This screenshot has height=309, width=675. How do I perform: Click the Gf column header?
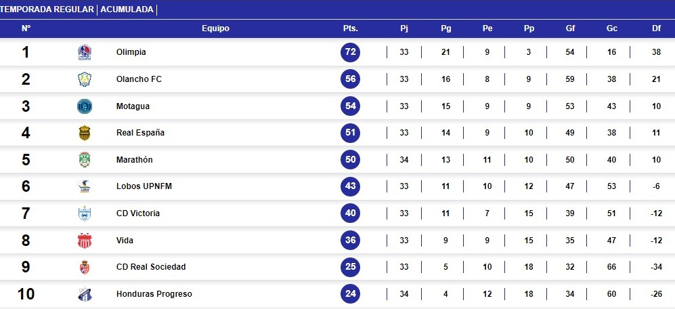coord(570,28)
